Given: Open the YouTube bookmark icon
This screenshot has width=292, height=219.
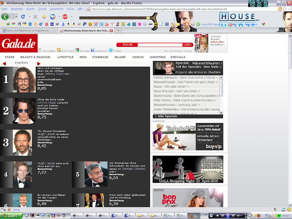Looking at the screenshot, I should click(x=107, y=24).
